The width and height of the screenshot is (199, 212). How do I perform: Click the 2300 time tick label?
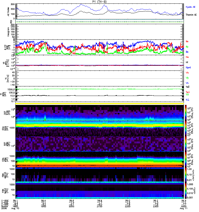point(156,206)
